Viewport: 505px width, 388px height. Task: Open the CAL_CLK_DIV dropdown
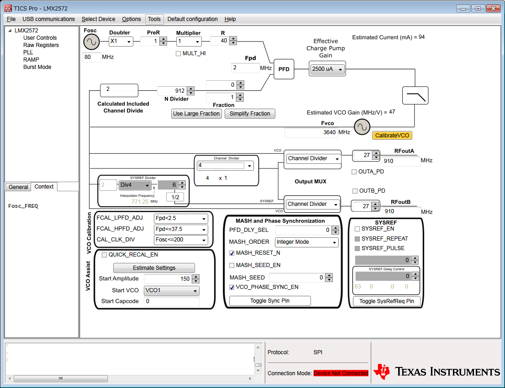pos(181,240)
